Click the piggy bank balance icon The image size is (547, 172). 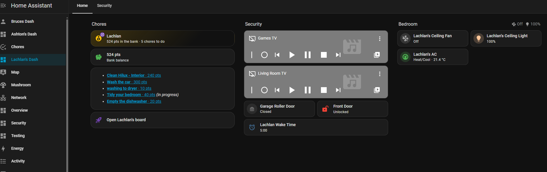point(99,57)
